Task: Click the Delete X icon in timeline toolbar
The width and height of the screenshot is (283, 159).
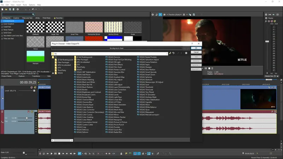Action: tap(98, 154)
